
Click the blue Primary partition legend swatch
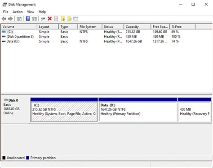pyautogui.click(x=27, y=158)
